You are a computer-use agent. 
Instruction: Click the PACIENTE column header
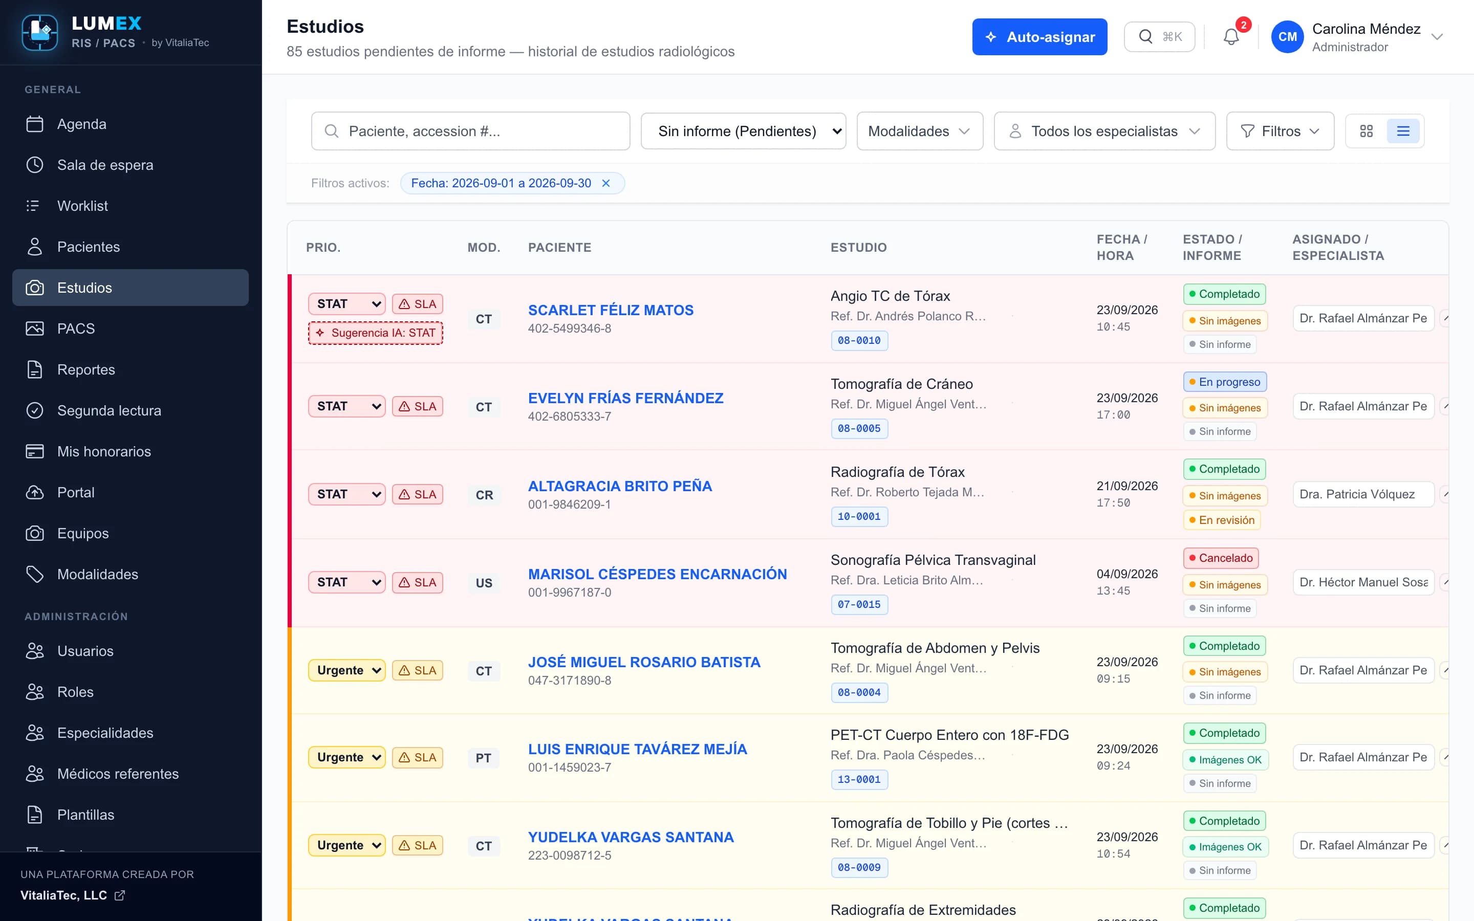(x=559, y=247)
